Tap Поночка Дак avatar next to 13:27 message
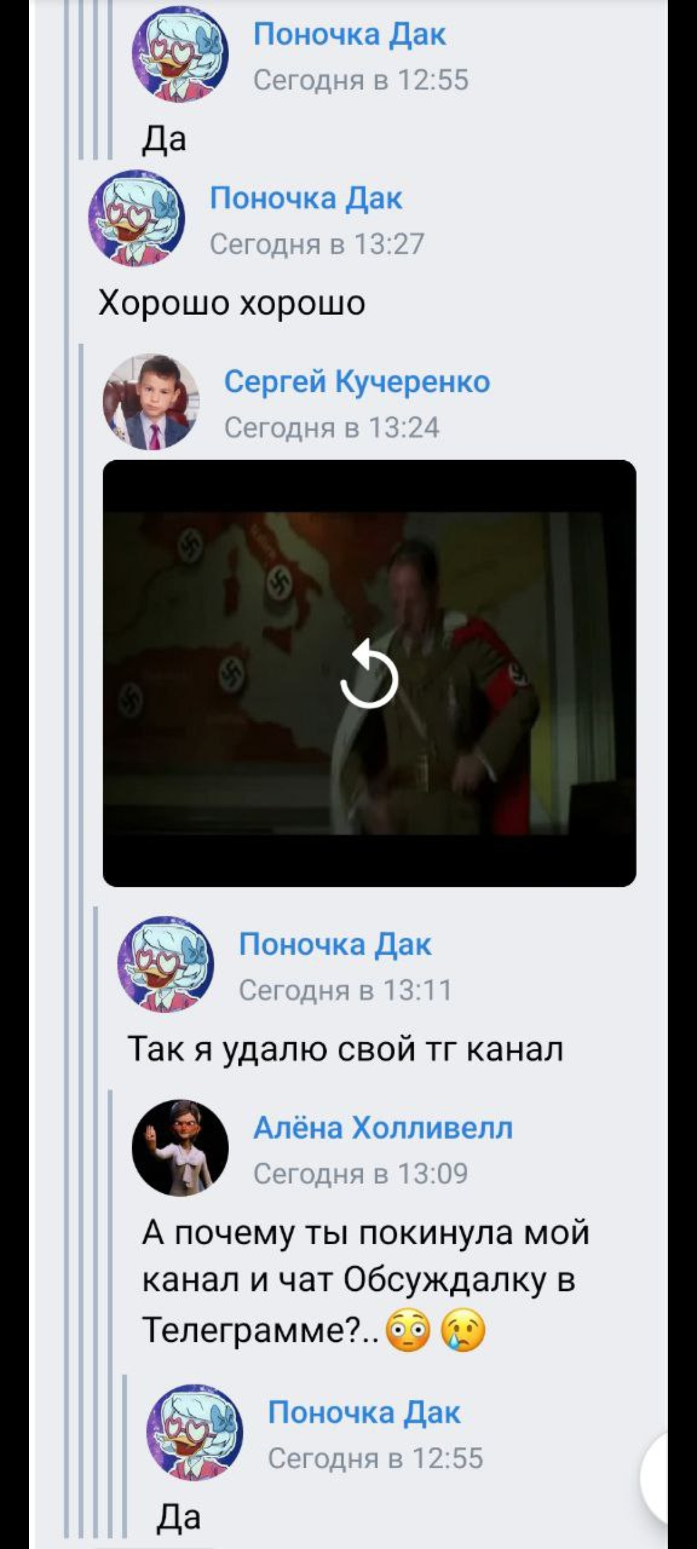Screen dimensions: 697x1549 pyautogui.click(x=137, y=218)
